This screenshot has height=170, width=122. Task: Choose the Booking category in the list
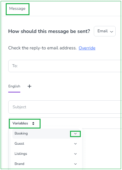pos(46,134)
